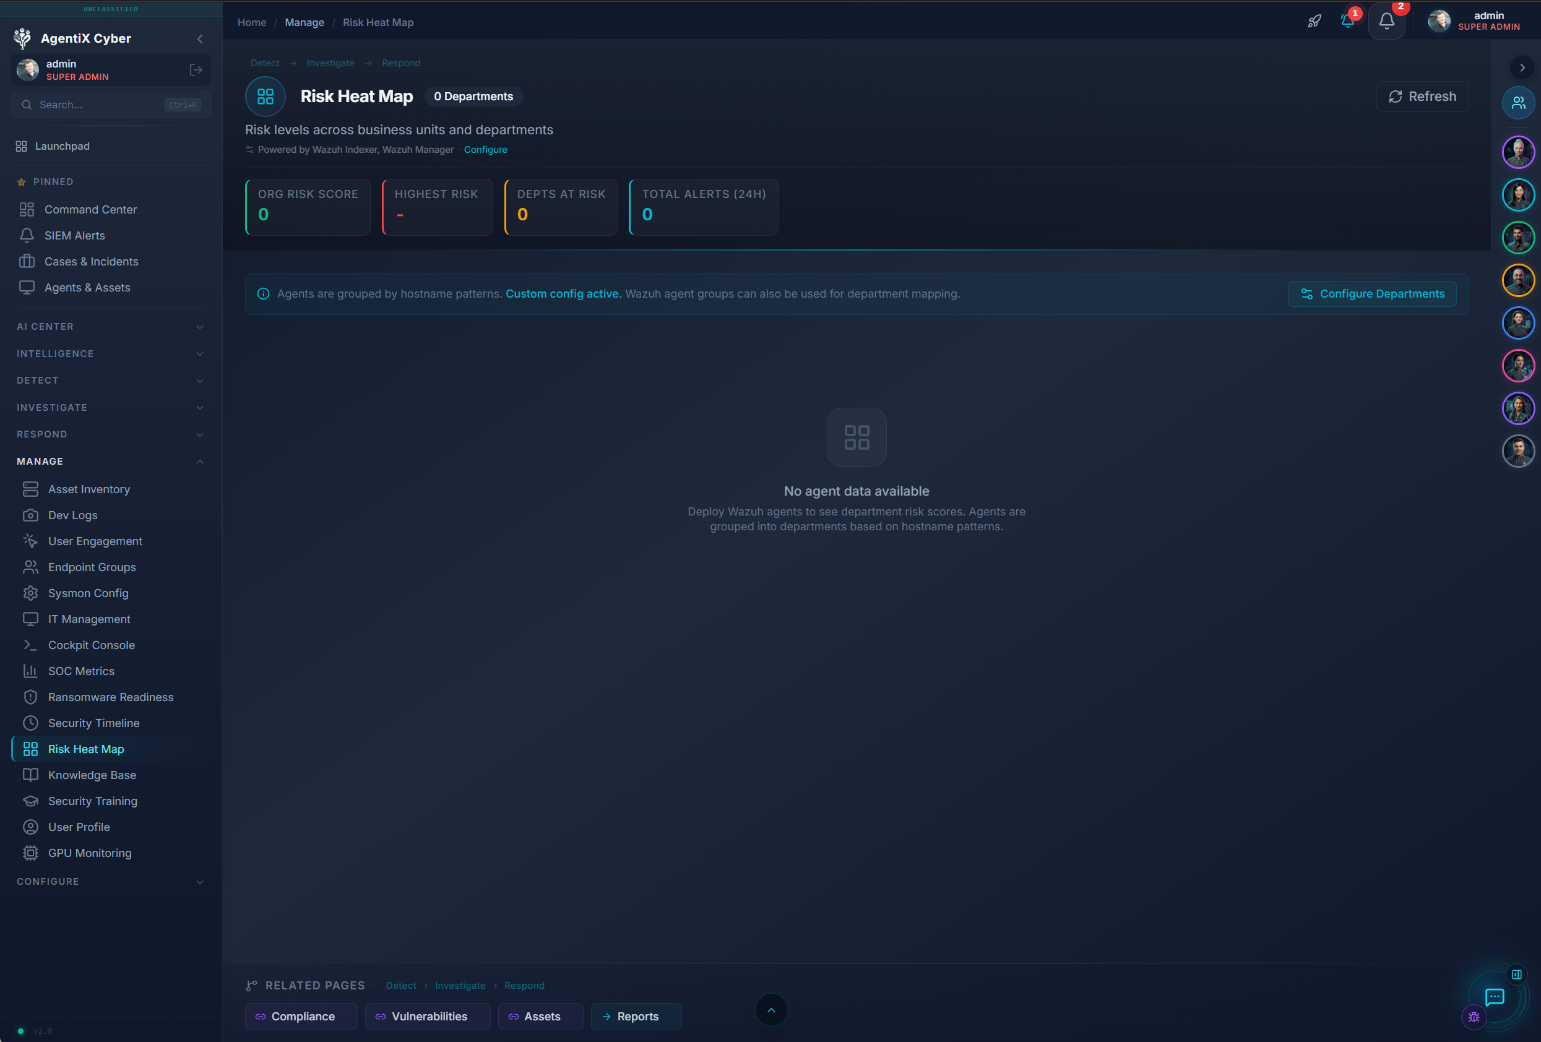Click the alert bell with badge 1

1347,21
